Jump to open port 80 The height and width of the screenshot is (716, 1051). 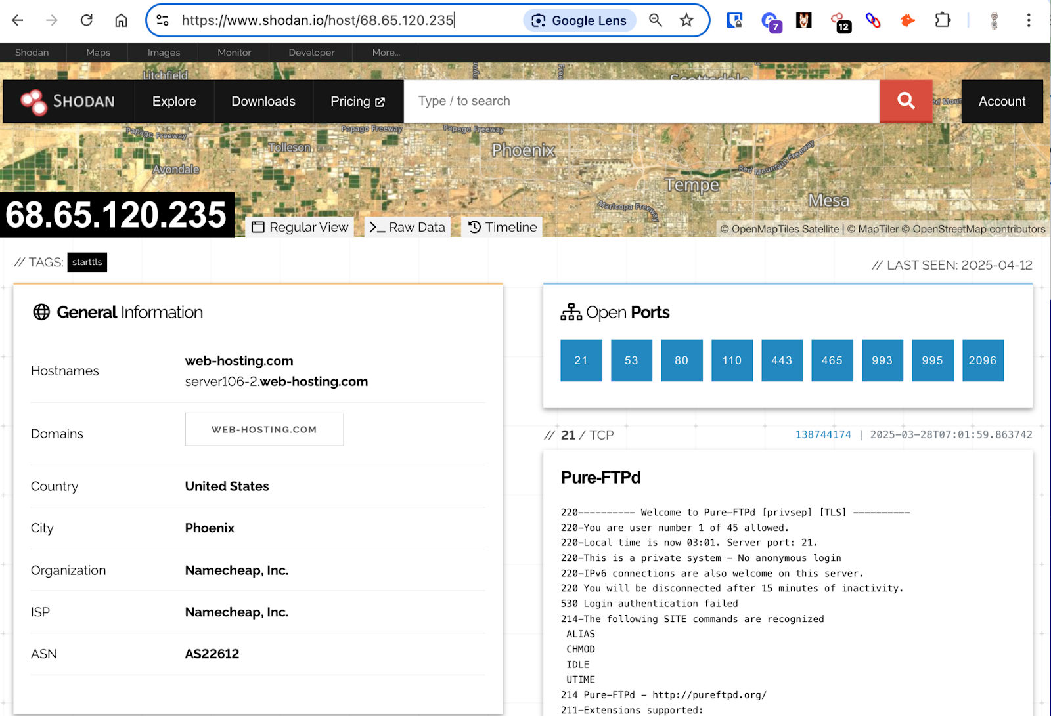pos(682,360)
